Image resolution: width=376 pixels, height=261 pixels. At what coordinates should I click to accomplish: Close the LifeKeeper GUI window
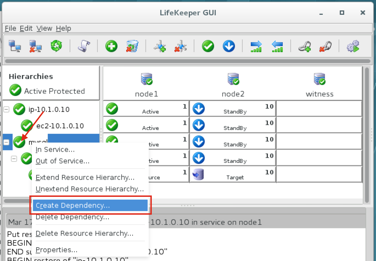[x=363, y=13]
